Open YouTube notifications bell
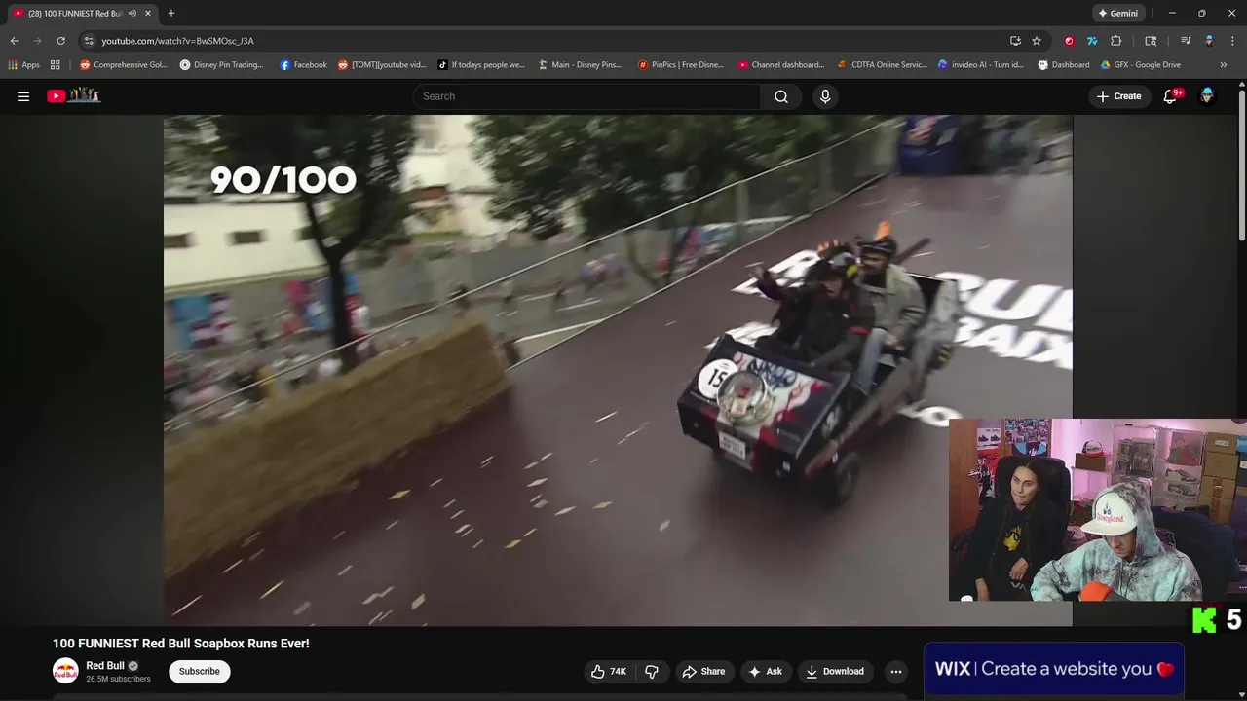 1171,96
